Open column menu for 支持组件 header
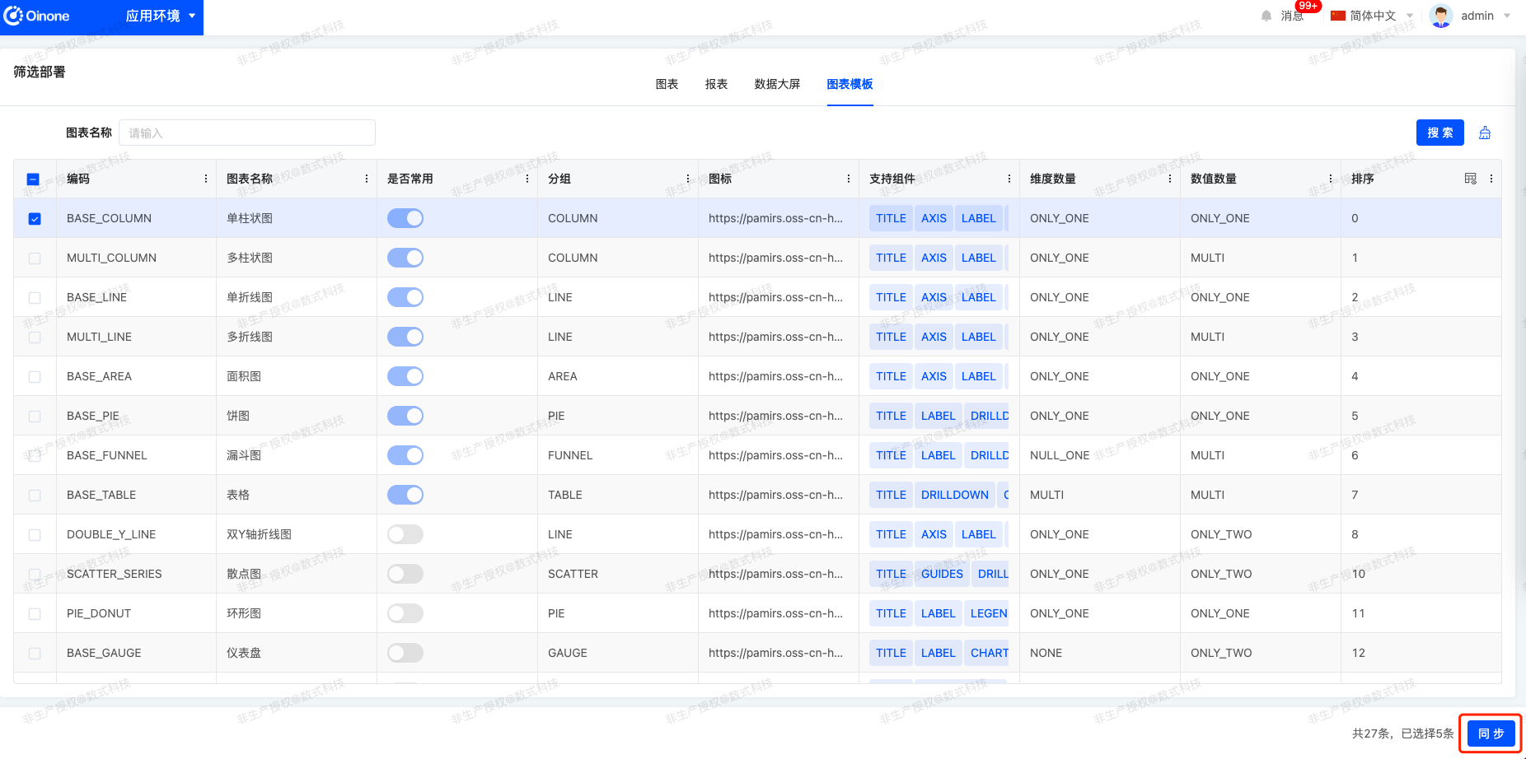The image size is (1526, 759). pos(1009,179)
